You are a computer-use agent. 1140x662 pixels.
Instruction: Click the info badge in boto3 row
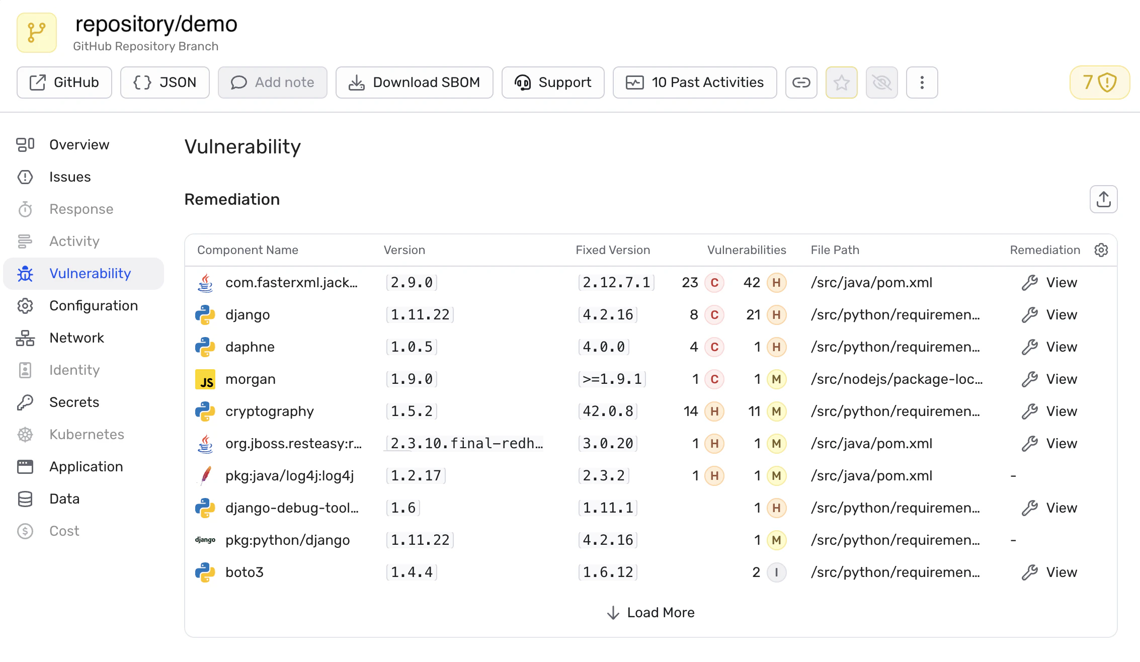[x=777, y=572]
